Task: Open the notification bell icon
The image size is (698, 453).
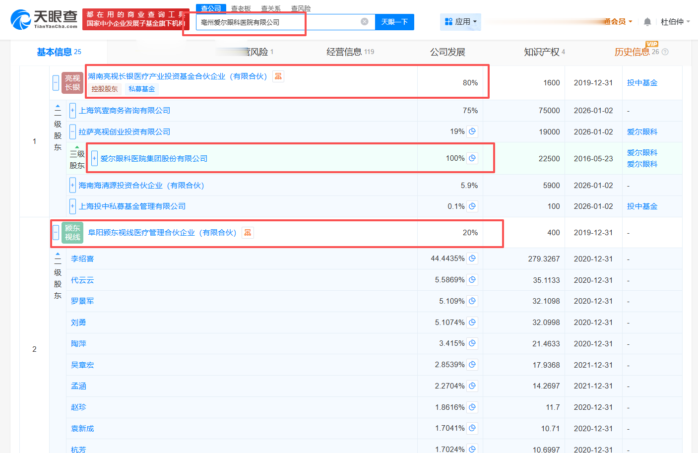Action: tap(647, 22)
